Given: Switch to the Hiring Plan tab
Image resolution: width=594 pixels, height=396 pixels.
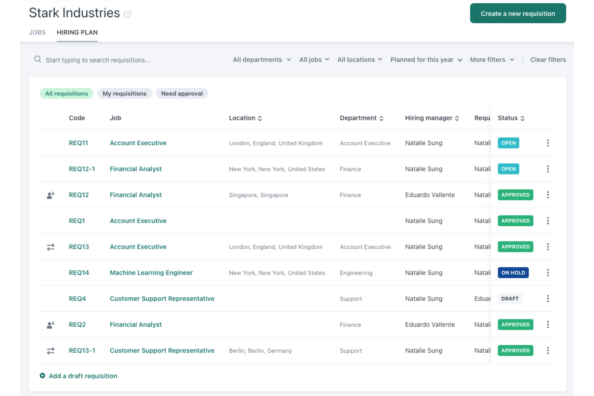Looking at the screenshot, I should (x=77, y=32).
